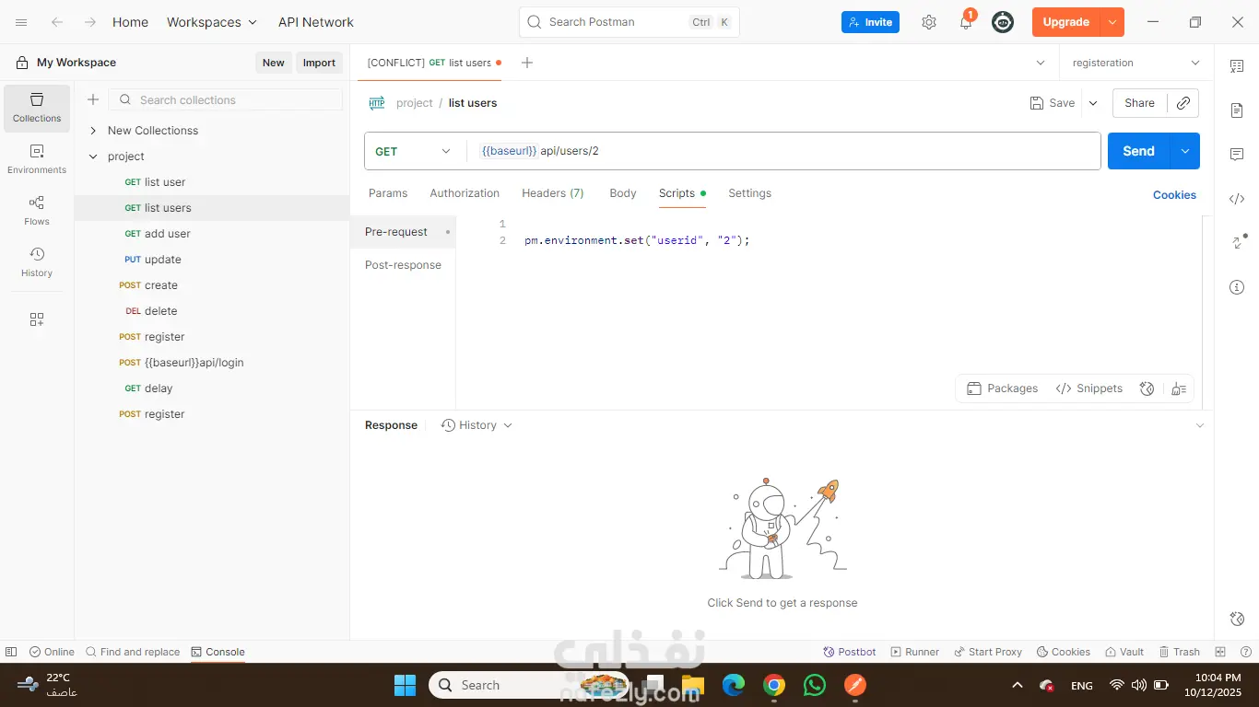
Task: Click the broom beautify icon in the script editor
Action: (x=1178, y=388)
